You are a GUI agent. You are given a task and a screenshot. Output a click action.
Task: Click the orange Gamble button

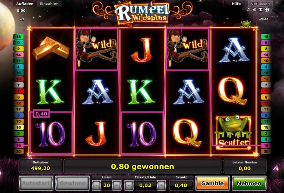pos(213,184)
